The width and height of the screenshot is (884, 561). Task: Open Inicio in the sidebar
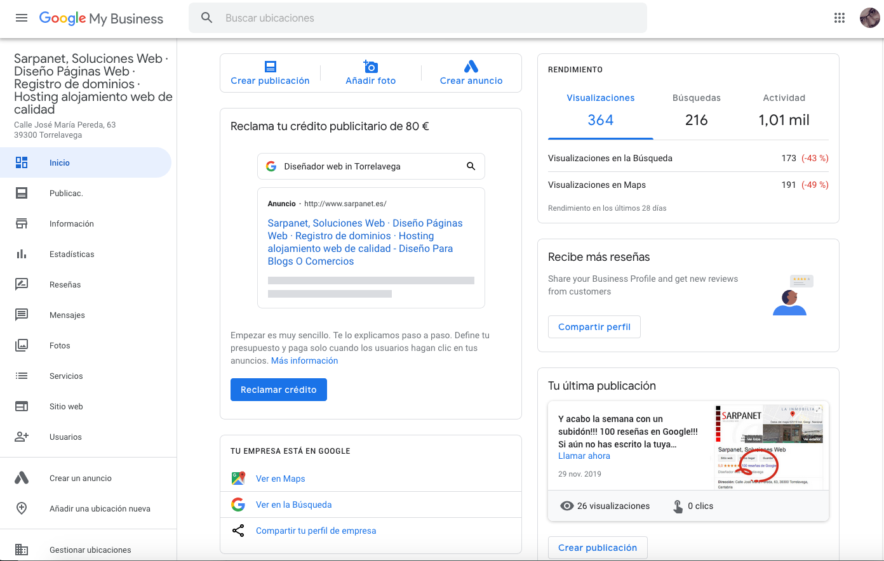pyautogui.click(x=86, y=162)
